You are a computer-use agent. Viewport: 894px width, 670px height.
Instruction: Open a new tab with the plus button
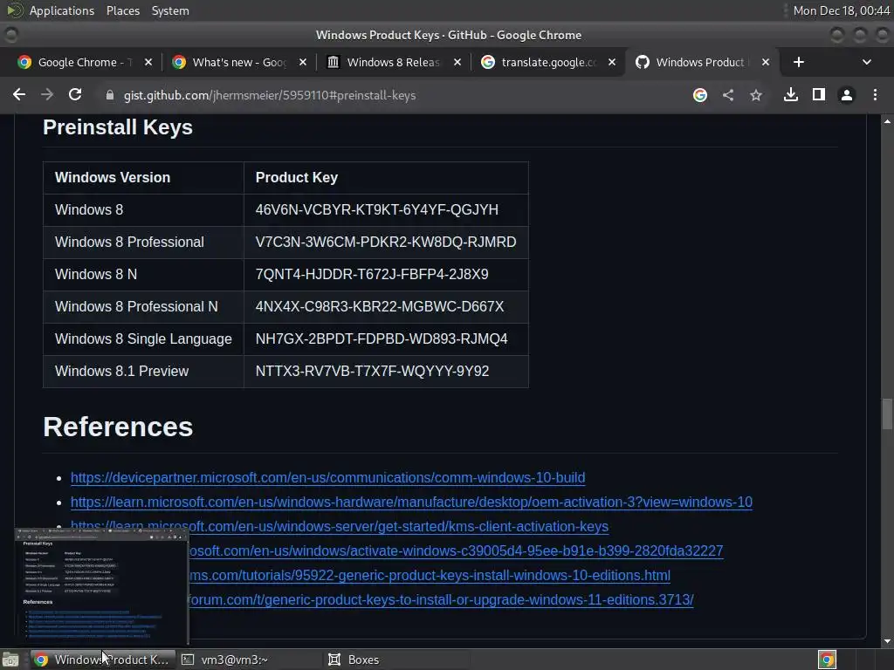tap(799, 62)
